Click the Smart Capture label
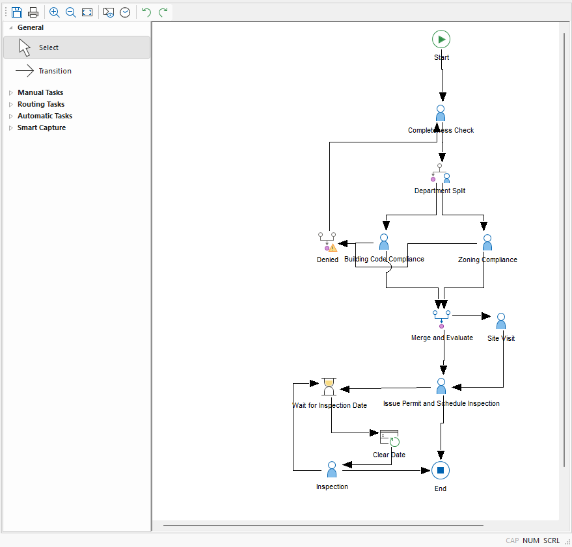The width and height of the screenshot is (572, 547). (42, 127)
